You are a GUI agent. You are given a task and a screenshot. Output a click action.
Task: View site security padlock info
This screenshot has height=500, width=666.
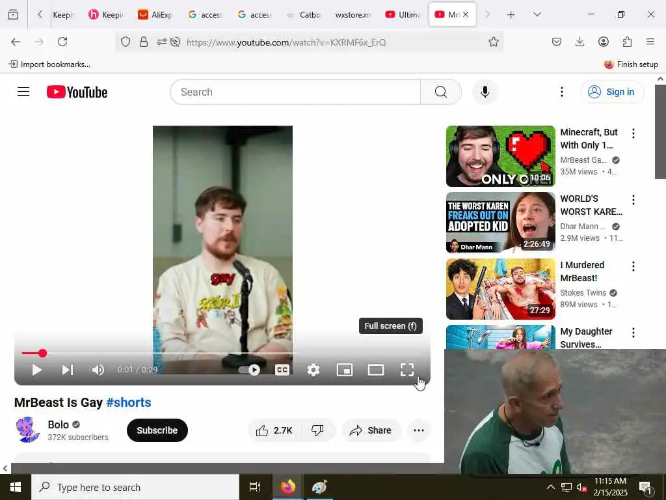pyautogui.click(x=144, y=42)
